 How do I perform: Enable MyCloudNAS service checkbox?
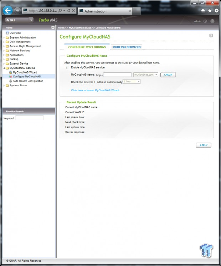click(67, 67)
